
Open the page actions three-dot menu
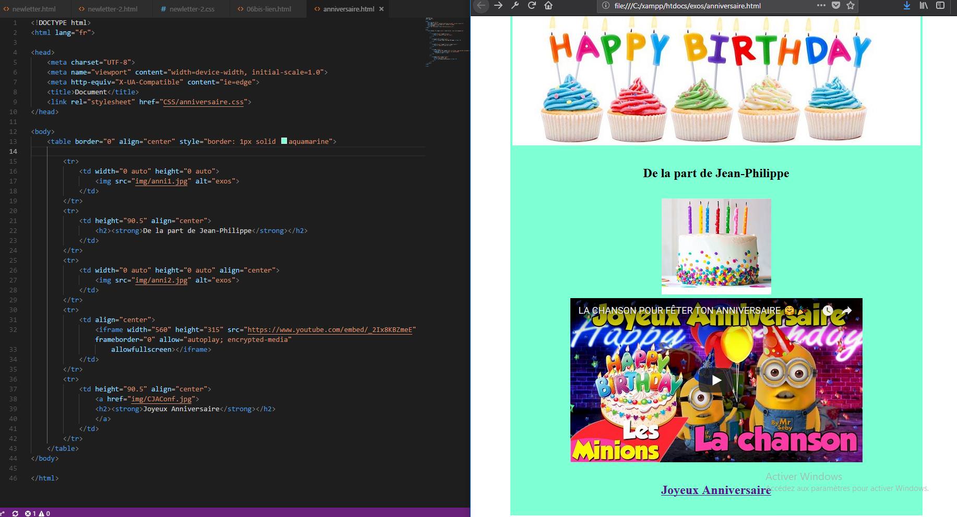[821, 5]
